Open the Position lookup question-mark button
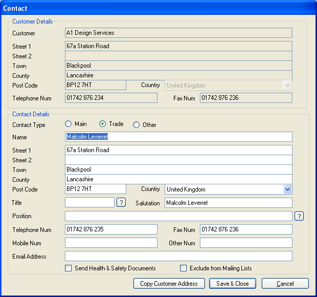Screen dimensions: 317x297 (x=299, y=216)
